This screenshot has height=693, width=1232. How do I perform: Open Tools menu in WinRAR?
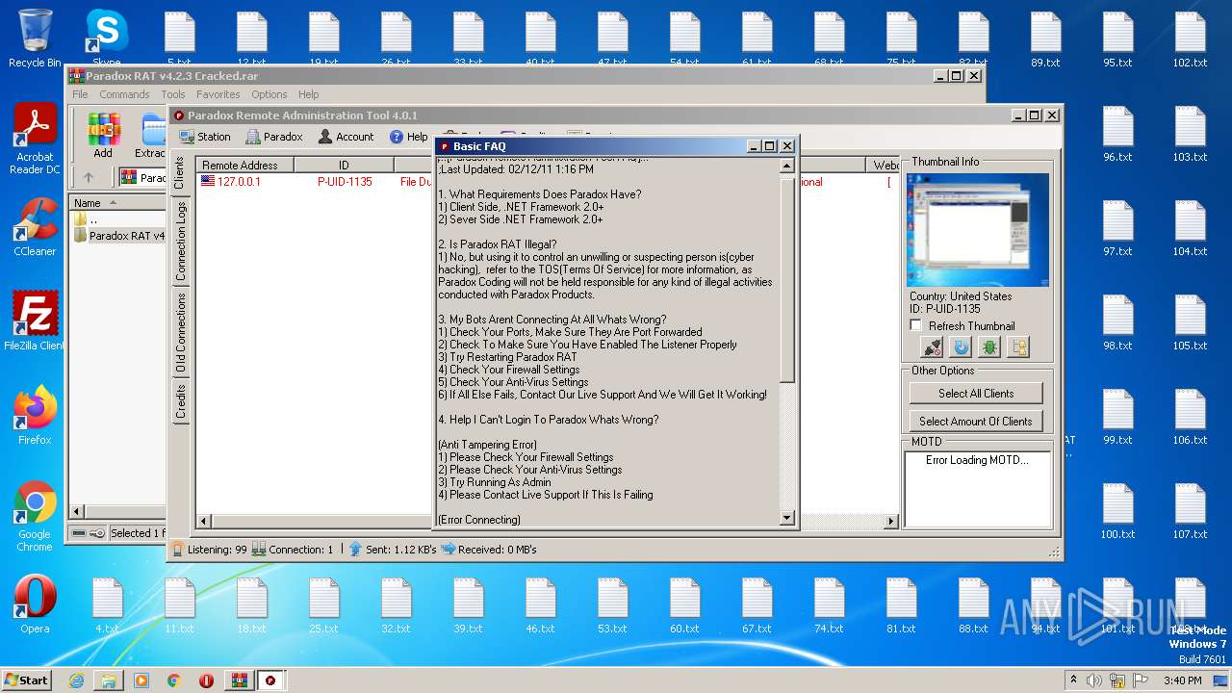[173, 94]
